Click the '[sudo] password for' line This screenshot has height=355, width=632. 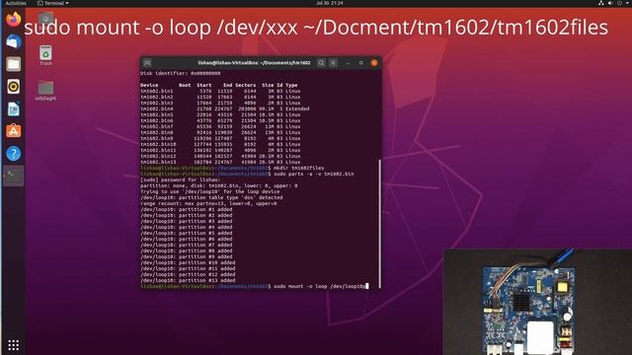click(180, 179)
